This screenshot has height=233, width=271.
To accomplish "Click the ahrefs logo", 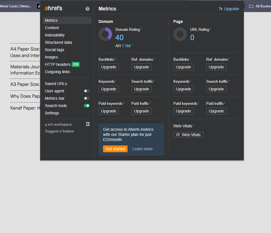I will click(x=53, y=8).
